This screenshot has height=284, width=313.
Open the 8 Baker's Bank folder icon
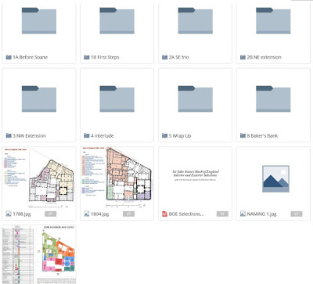coord(273,99)
